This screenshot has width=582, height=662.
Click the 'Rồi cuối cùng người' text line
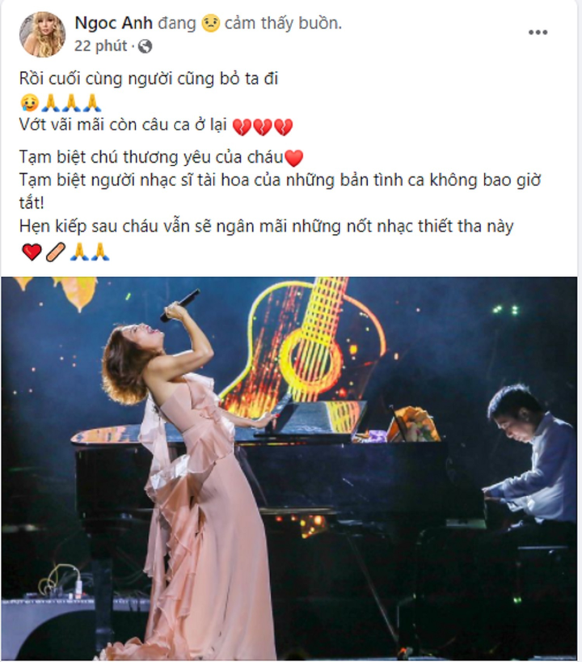pyautogui.click(x=149, y=79)
